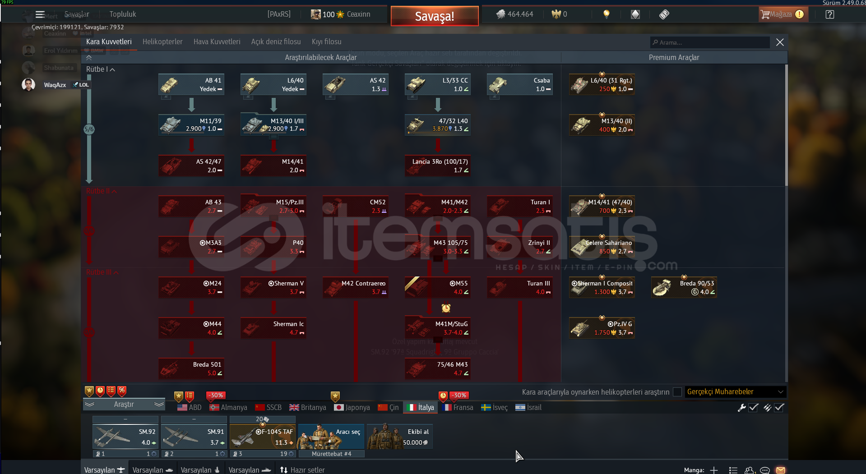Screen dimensions: 866x474
Task: Click the percent badge above Araştır
Action: [x=122, y=391]
